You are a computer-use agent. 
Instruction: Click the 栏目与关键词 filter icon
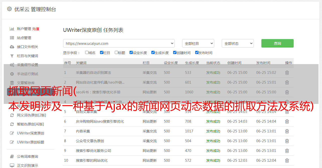(x=12, y=56)
